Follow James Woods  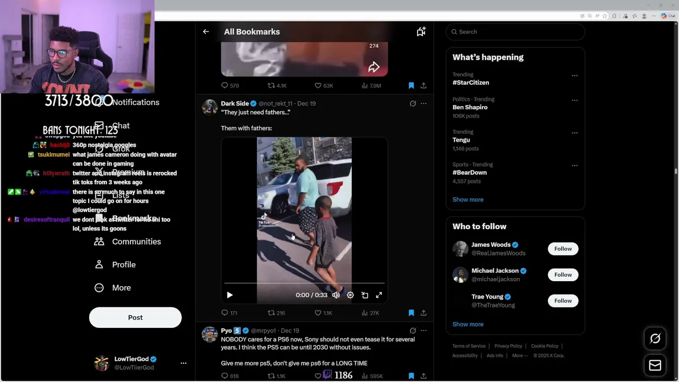[563, 249]
